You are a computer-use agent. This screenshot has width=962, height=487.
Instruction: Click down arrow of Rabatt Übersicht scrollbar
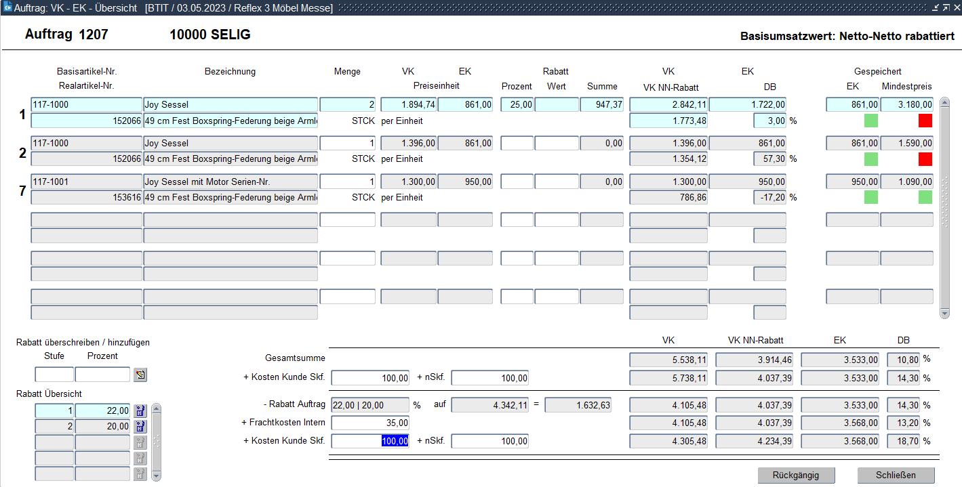[157, 475]
